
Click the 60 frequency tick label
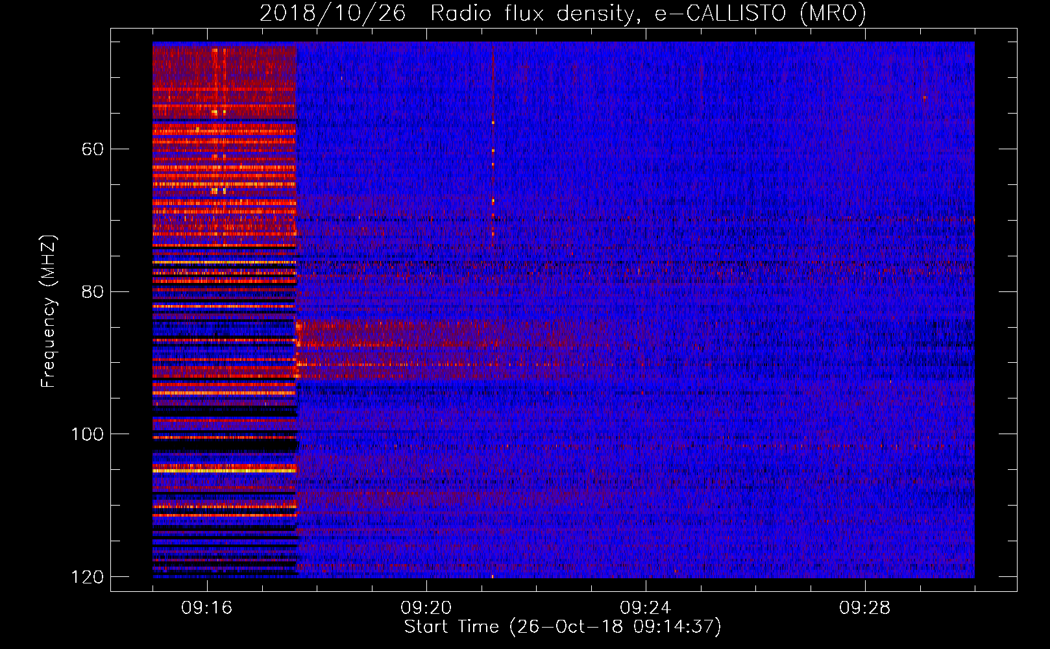[x=93, y=149]
